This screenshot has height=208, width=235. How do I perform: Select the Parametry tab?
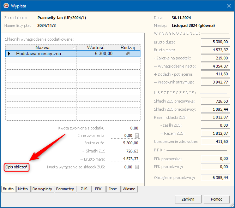(65, 189)
